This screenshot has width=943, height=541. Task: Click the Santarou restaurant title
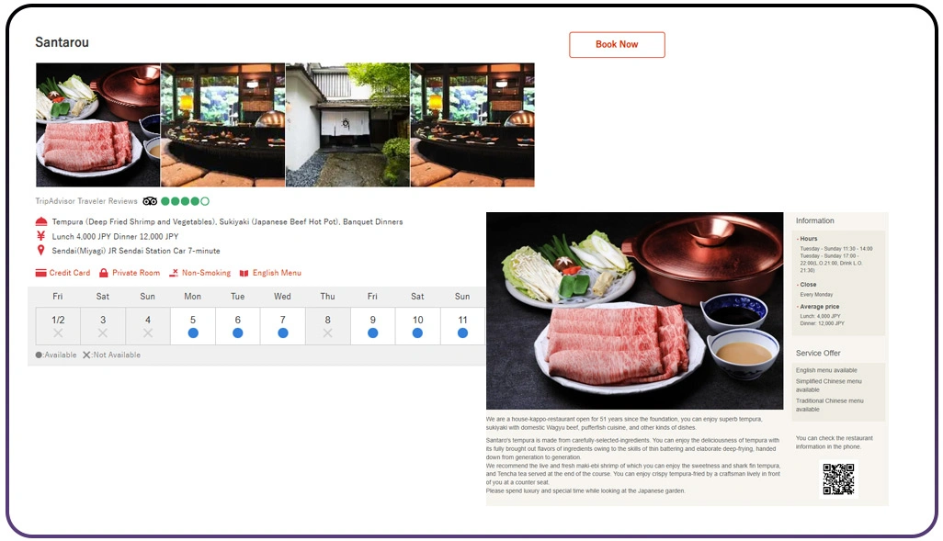tap(62, 43)
